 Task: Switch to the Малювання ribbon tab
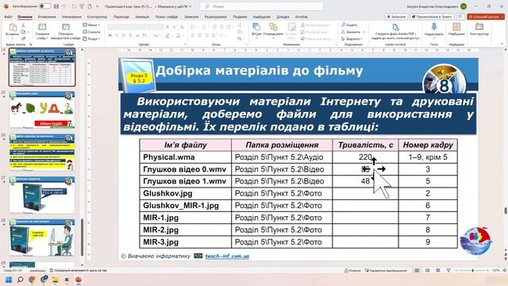pos(71,17)
